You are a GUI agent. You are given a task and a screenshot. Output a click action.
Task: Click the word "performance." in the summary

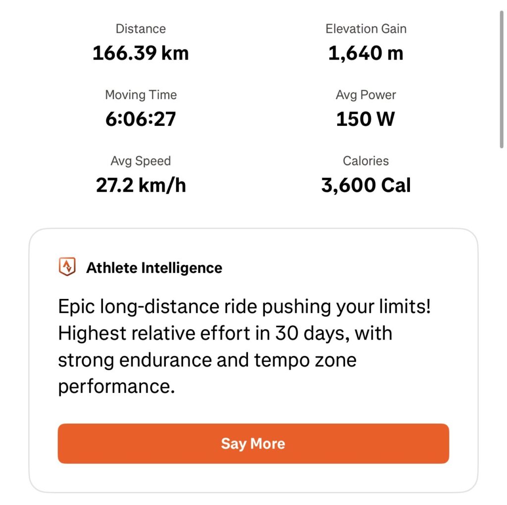pos(117,386)
